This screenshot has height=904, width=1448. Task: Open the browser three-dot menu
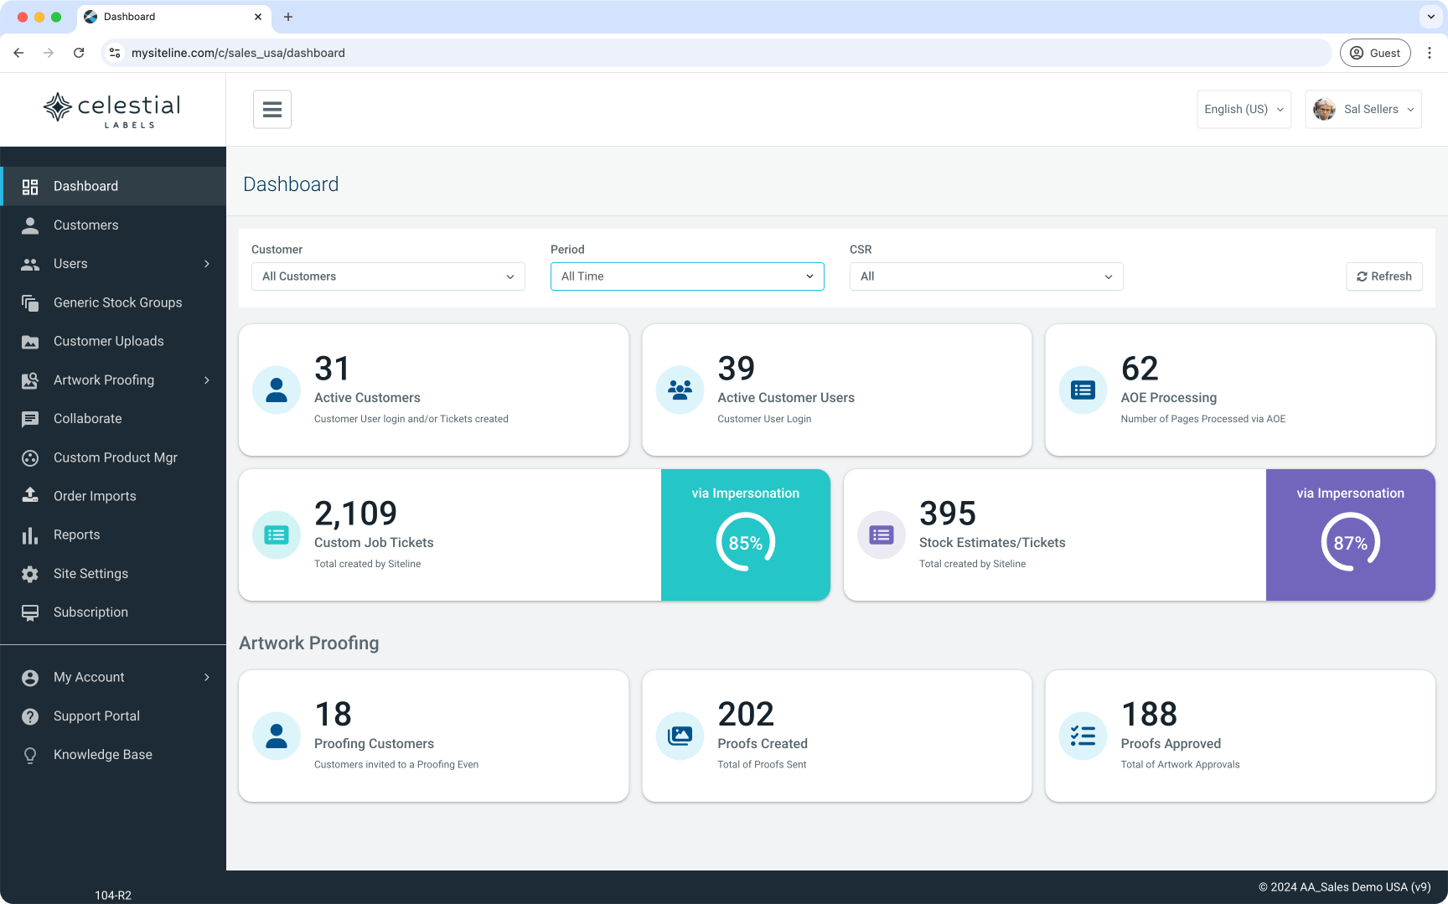(x=1430, y=53)
